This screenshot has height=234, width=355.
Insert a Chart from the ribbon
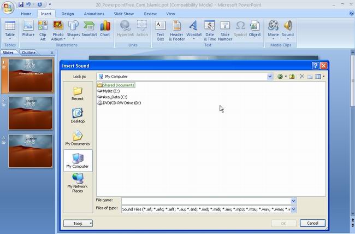point(105,28)
